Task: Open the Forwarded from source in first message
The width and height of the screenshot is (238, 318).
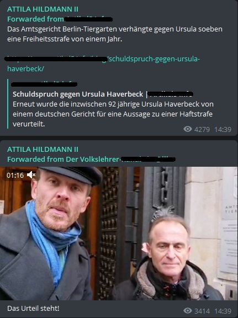Action: (x=60, y=19)
